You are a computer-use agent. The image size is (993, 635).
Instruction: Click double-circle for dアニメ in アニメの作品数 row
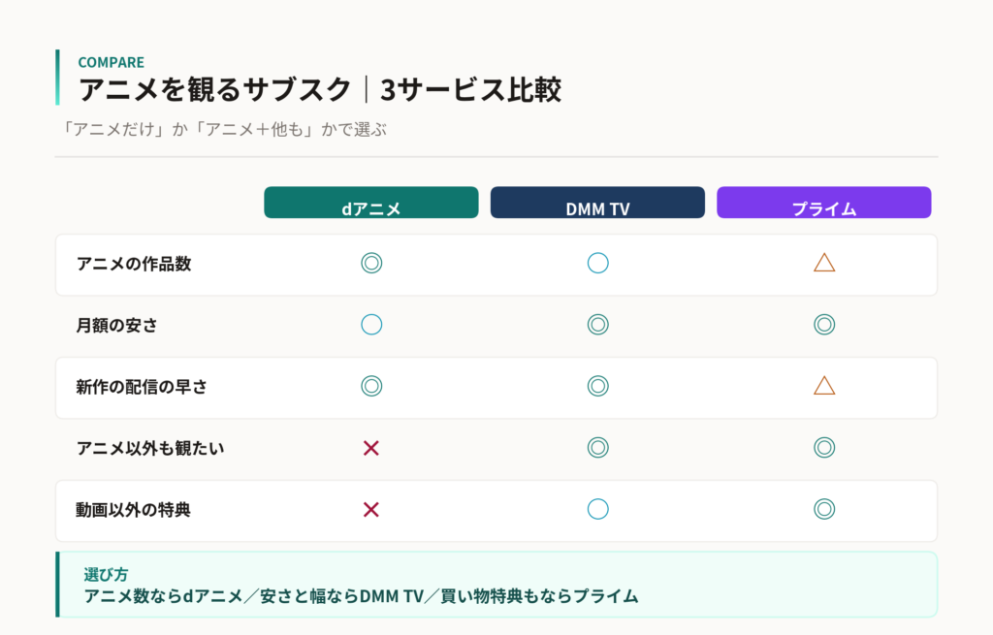[x=371, y=263]
